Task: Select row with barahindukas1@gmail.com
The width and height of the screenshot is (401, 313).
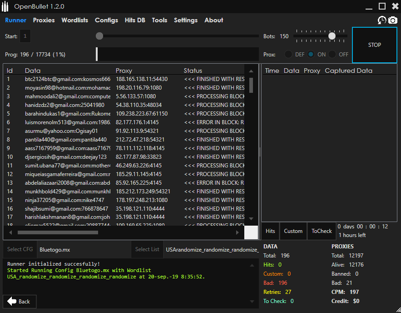Action: click(124, 114)
